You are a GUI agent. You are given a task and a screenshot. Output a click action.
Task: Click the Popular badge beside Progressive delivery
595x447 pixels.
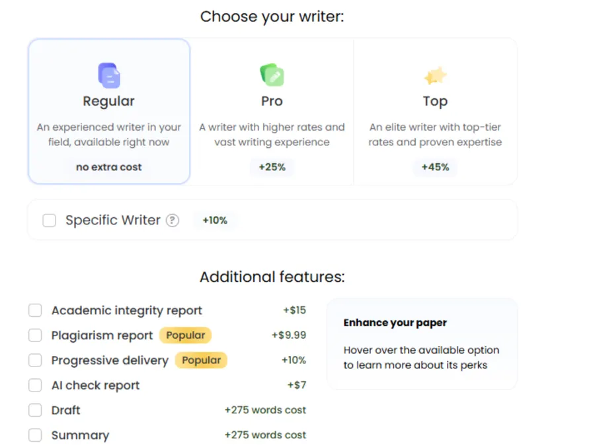[201, 361]
